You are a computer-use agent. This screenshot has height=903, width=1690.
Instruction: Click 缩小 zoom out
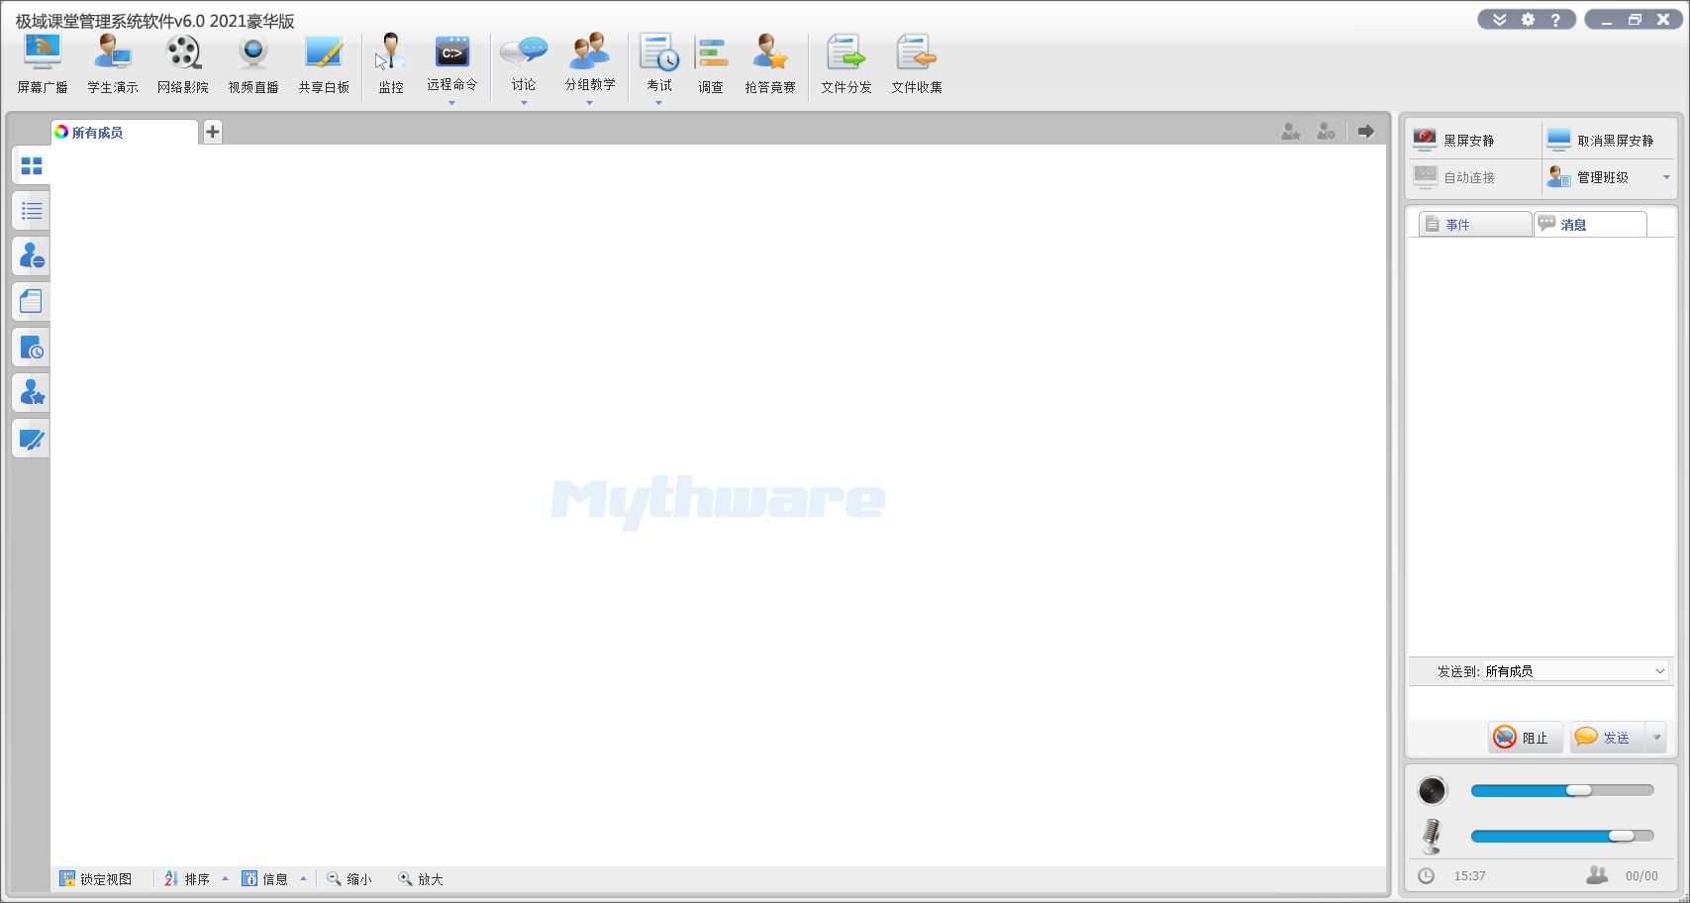click(349, 879)
